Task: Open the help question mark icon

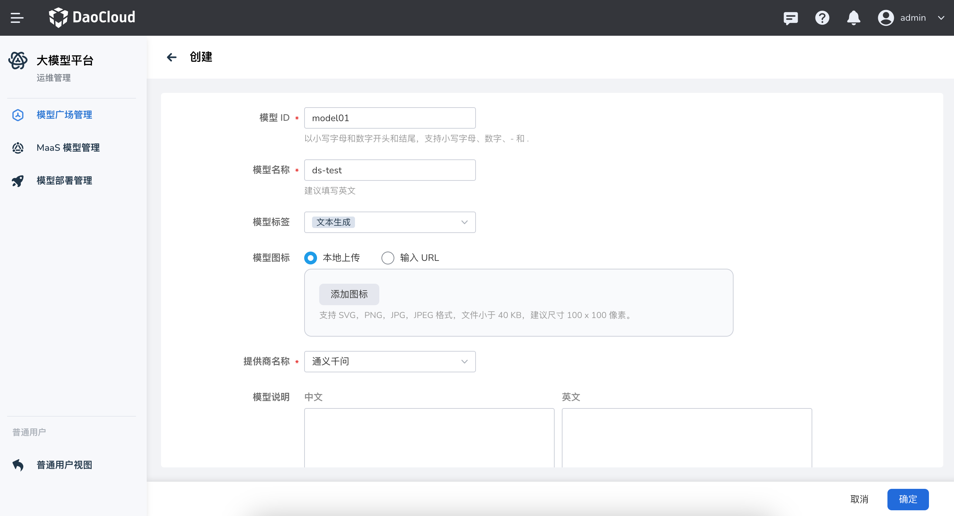Action: click(822, 18)
